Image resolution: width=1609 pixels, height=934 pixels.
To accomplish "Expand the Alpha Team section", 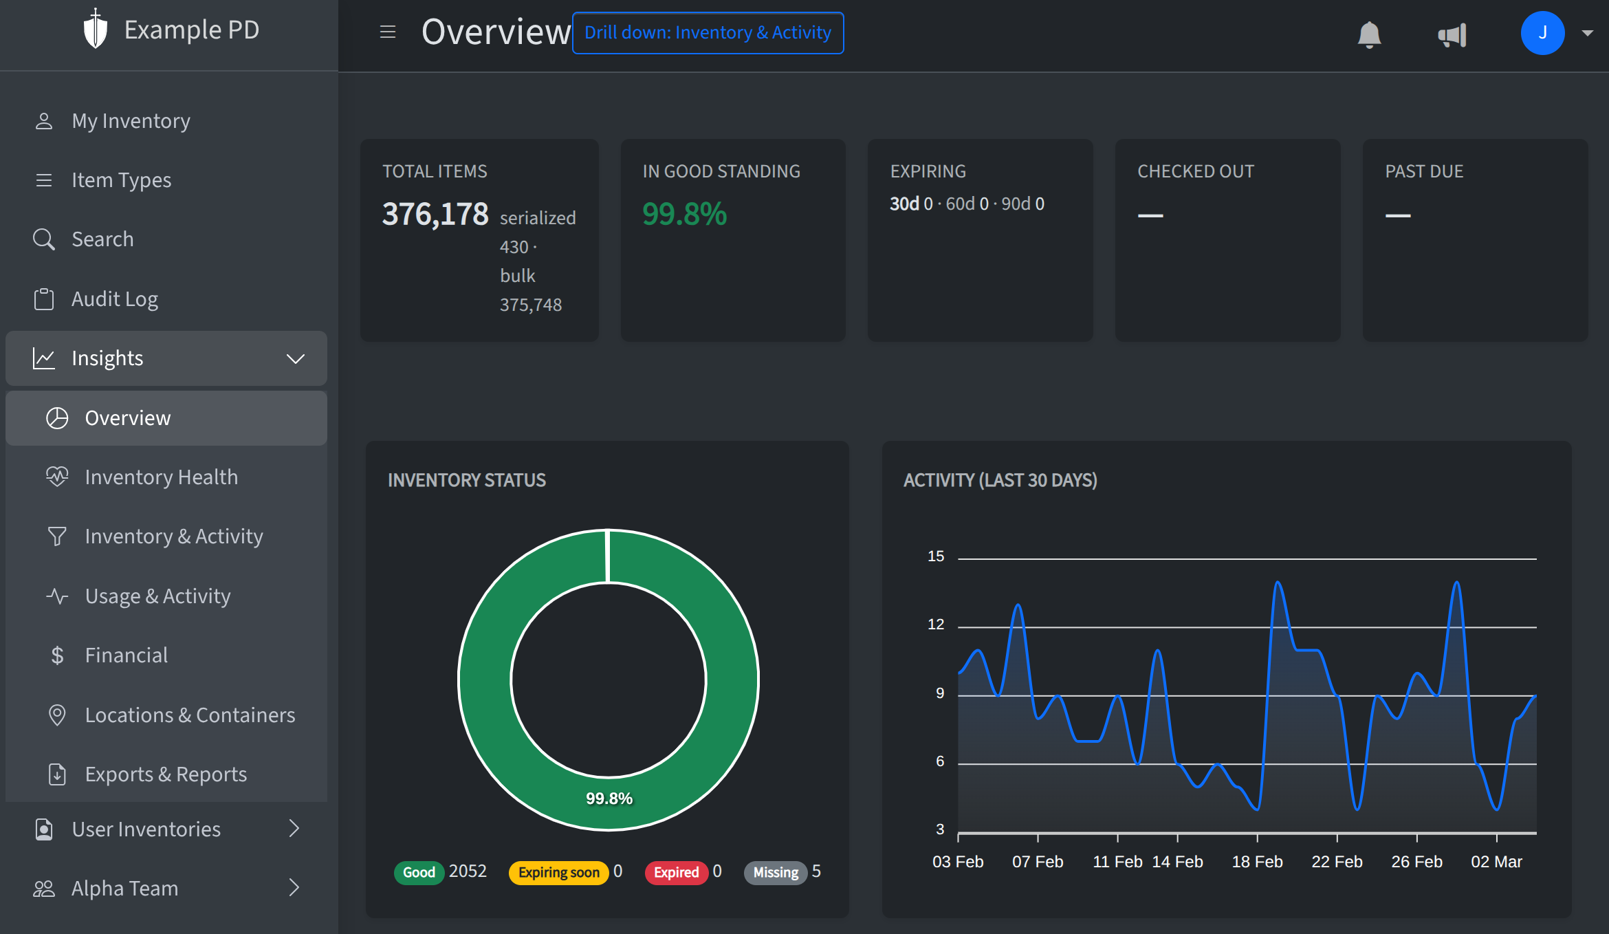I will (295, 888).
